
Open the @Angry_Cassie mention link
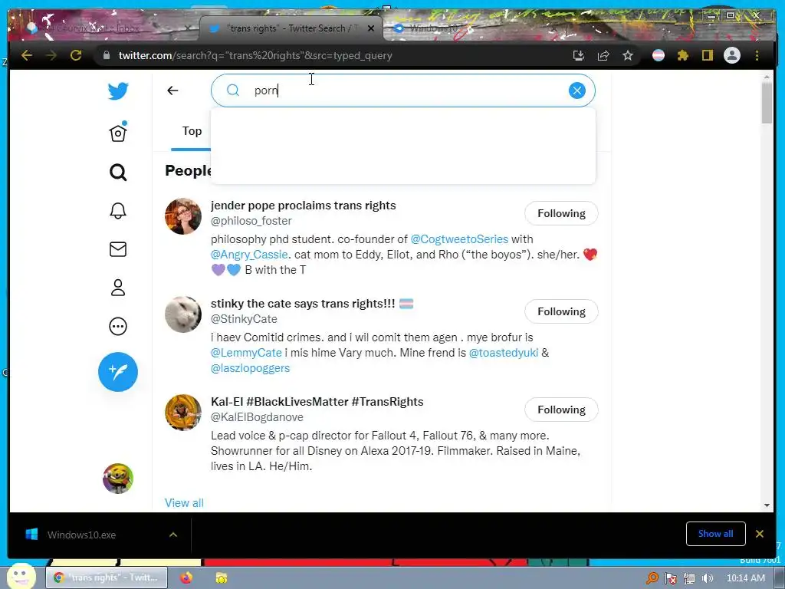coord(249,255)
